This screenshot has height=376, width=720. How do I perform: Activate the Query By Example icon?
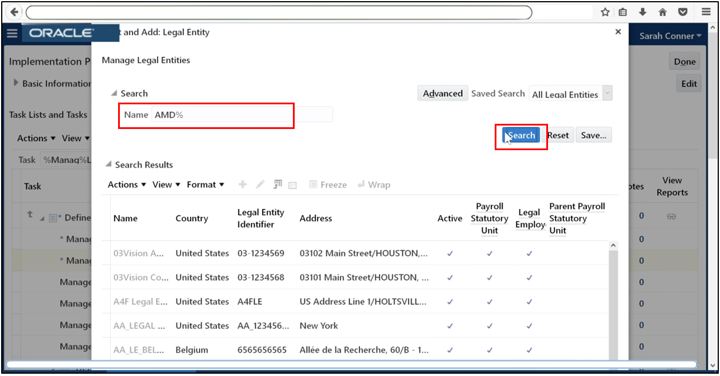(x=278, y=184)
